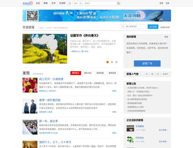
Task: Click the QR code in the banner
Action: click(x=32, y=16)
